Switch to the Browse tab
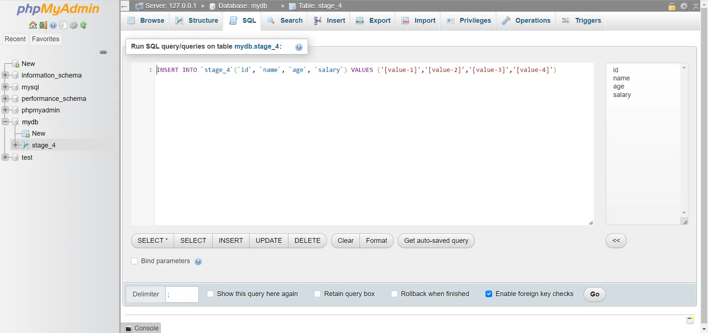 145,21
